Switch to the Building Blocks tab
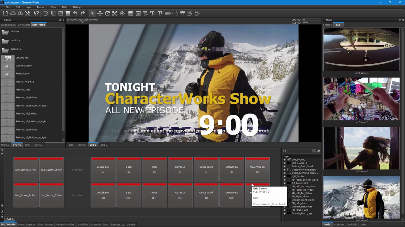 coord(8,25)
